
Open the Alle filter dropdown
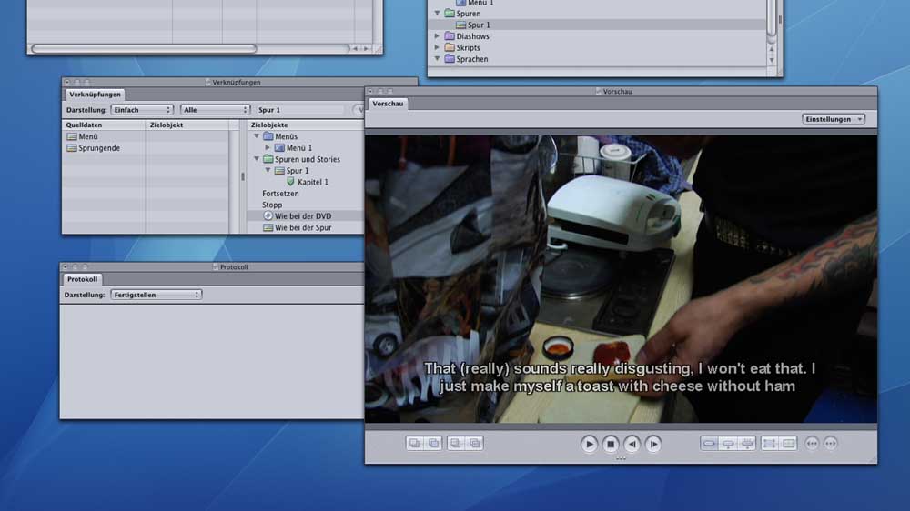[215, 110]
